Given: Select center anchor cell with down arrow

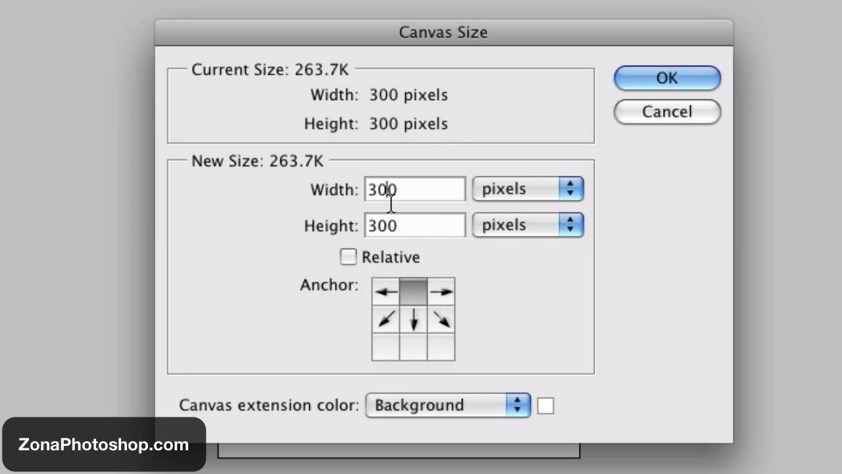Looking at the screenshot, I should click(413, 319).
